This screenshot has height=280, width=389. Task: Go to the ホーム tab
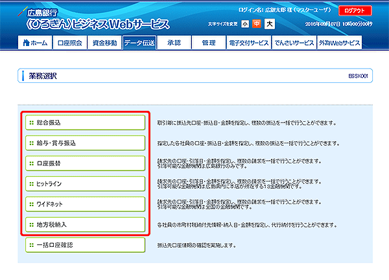[x=35, y=43]
